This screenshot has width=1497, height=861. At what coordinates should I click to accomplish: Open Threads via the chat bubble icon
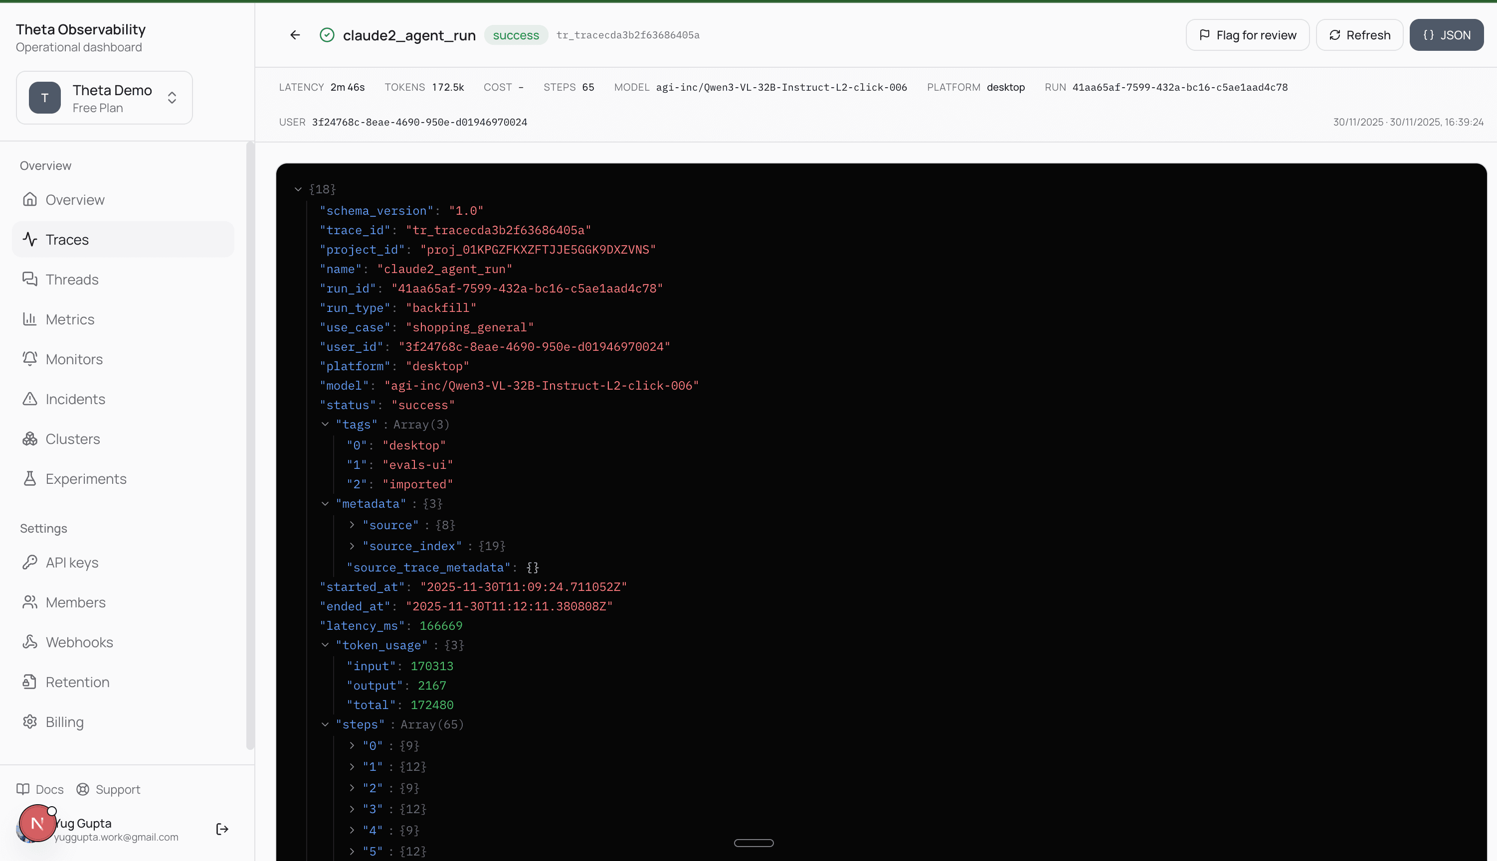pyautogui.click(x=30, y=279)
